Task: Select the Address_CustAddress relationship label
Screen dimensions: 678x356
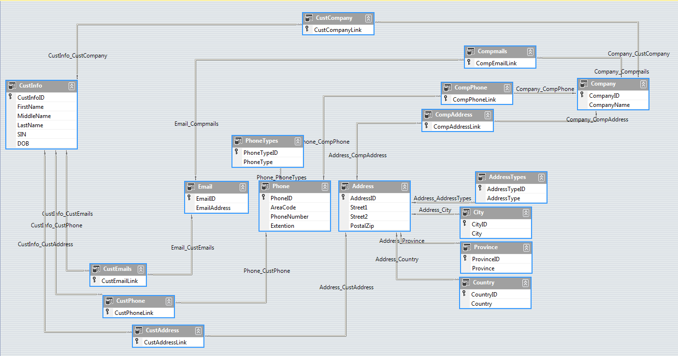Action: tap(346, 287)
